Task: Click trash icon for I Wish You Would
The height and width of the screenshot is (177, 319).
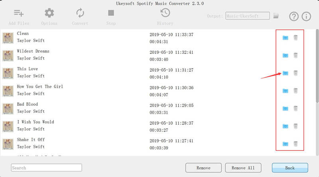Action: point(295,126)
